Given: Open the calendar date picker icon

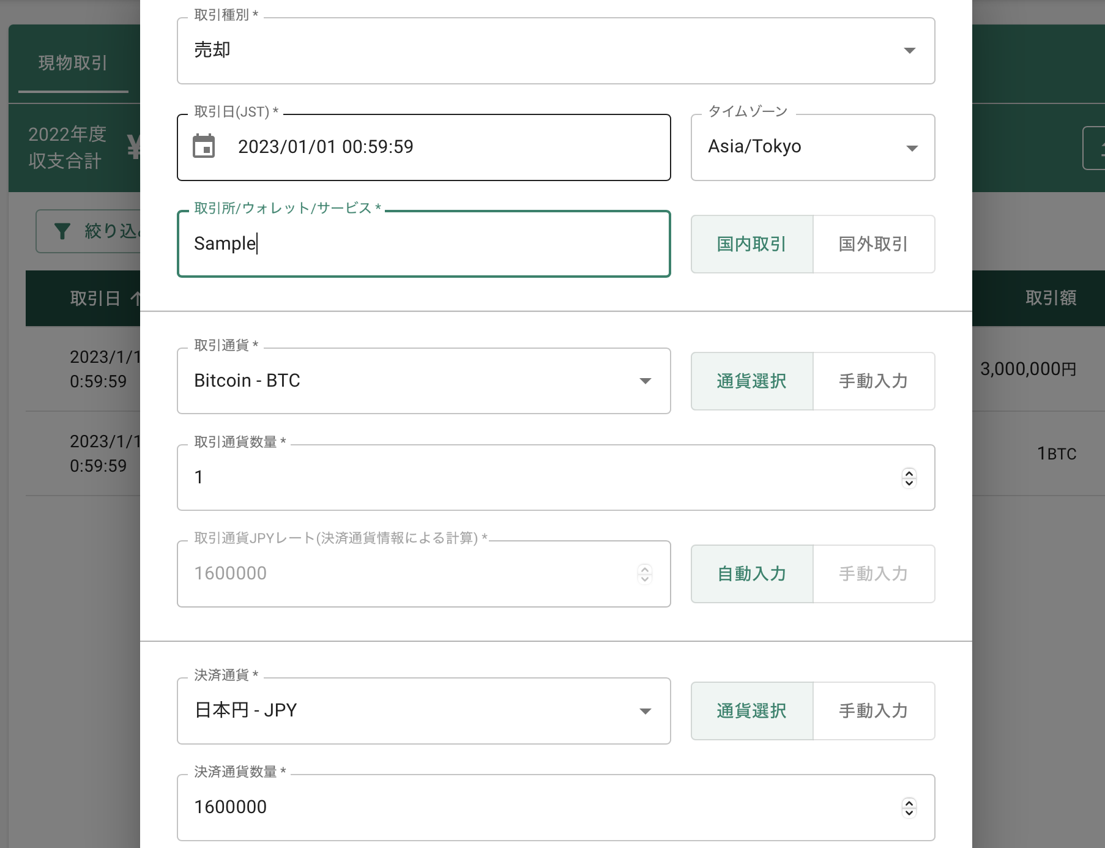Looking at the screenshot, I should click(x=204, y=146).
